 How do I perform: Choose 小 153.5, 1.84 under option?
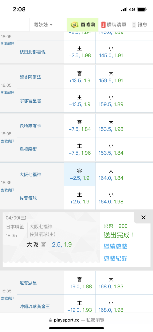click(x=111, y=149)
